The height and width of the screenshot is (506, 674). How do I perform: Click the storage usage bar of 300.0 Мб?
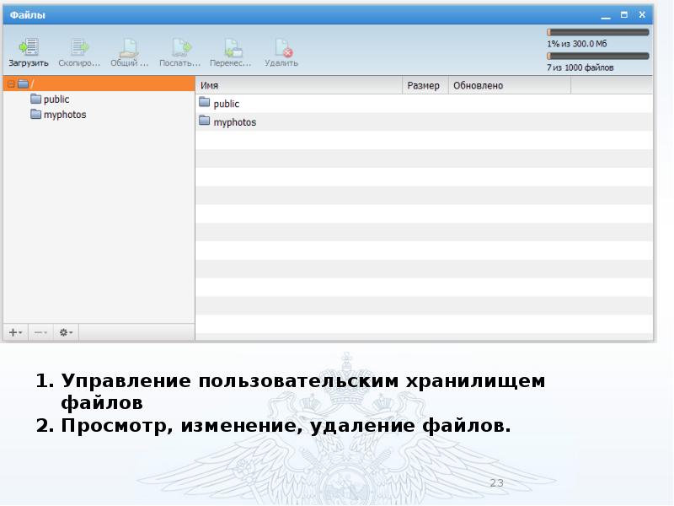(x=597, y=32)
